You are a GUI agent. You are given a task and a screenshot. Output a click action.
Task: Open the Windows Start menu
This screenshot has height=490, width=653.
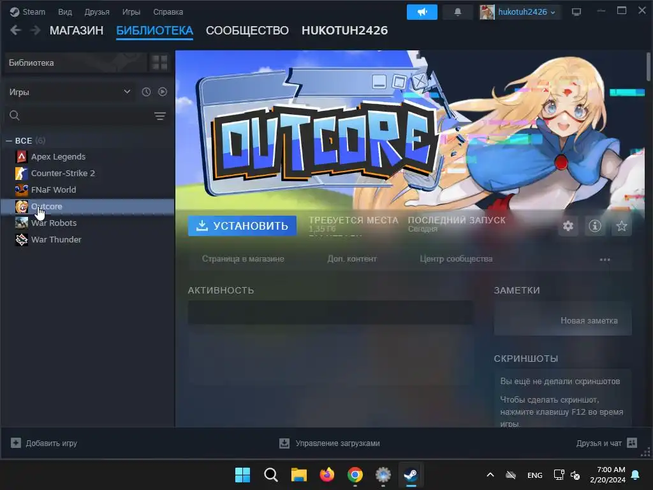(x=242, y=475)
